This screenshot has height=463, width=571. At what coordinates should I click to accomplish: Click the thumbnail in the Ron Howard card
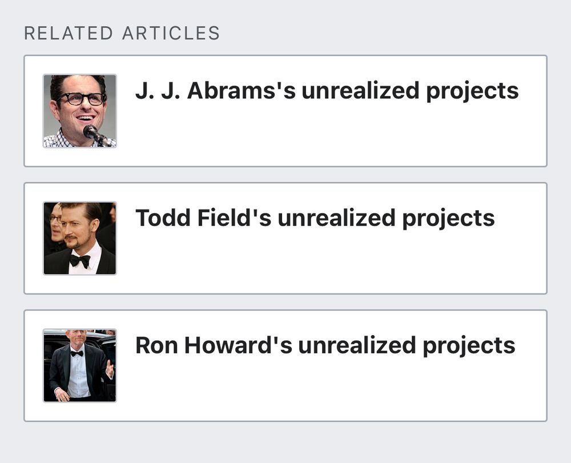[80, 365]
